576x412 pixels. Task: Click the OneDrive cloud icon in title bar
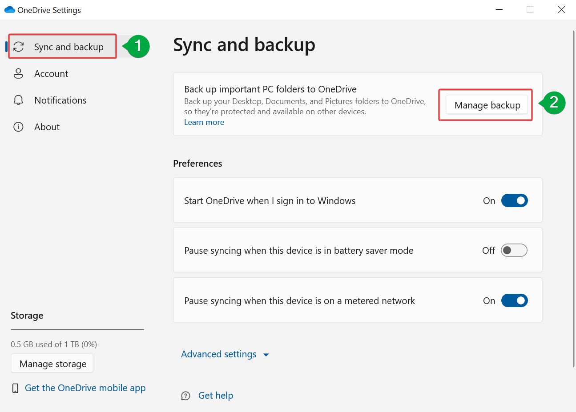click(9, 10)
